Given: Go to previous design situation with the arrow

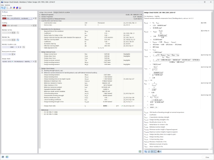Looking at the screenshot, I should [x=34, y=18].
